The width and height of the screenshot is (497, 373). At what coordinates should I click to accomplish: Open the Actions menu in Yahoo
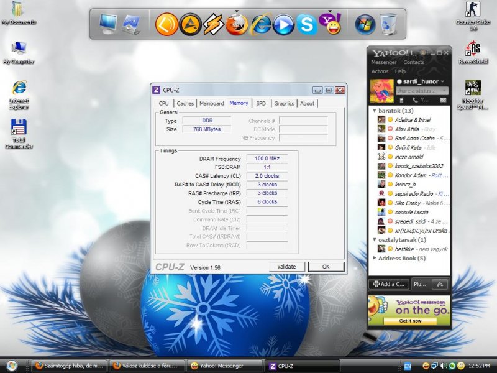pyautogui.click(x=380, y=71)
